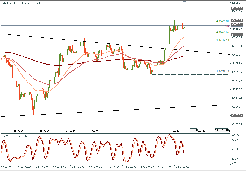Select the H1 37712.13 level label
The height and width of the screenshot is (171, 246).
222,40
